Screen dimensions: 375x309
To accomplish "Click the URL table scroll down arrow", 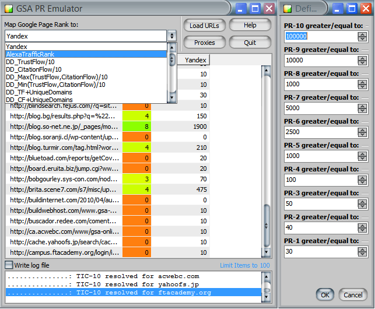I will [266, 252].
